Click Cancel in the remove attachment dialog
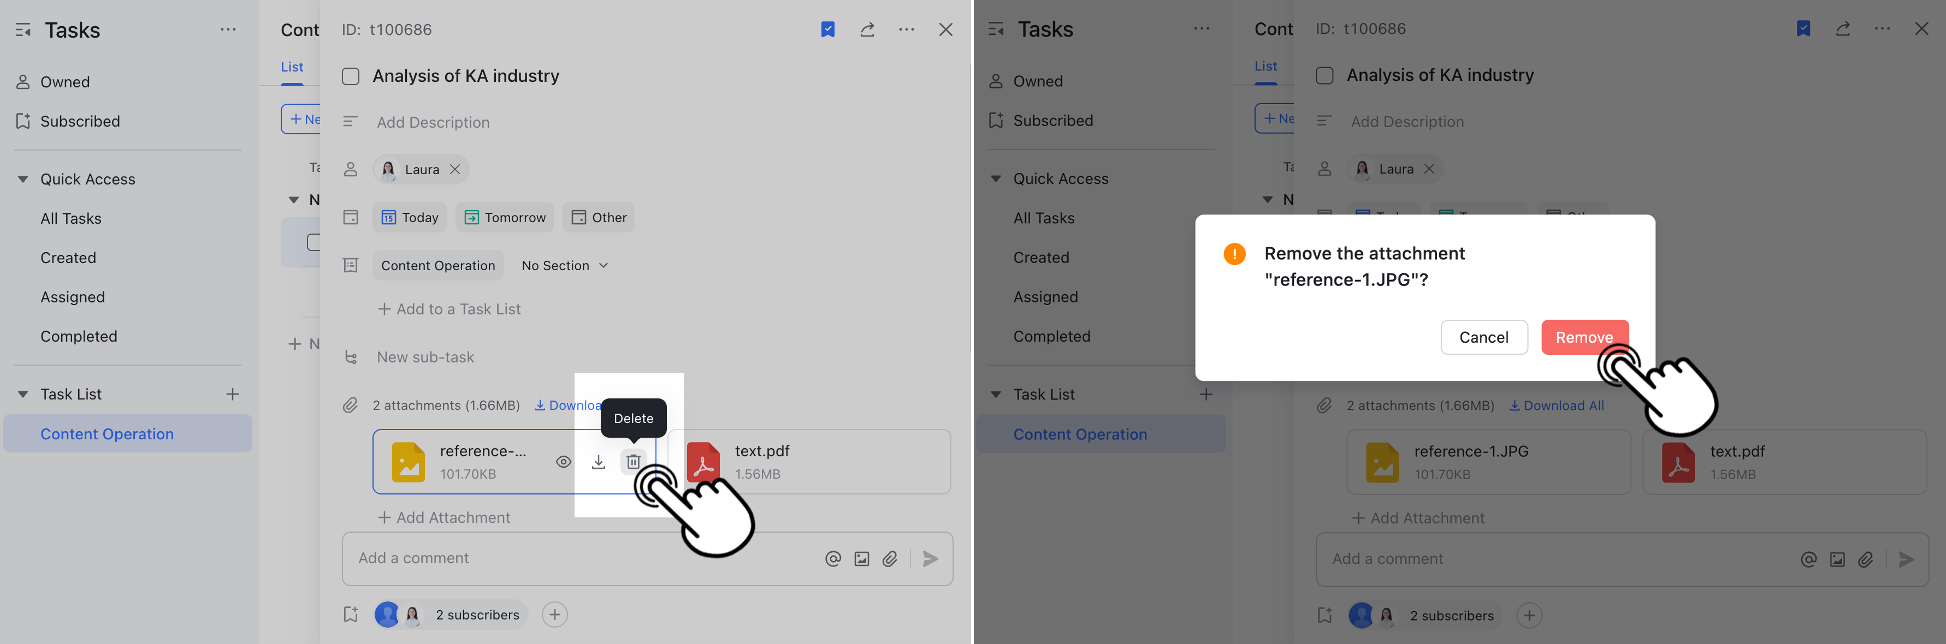Viewport: 1946px width, 644px height. click(x=1484, y=337)
